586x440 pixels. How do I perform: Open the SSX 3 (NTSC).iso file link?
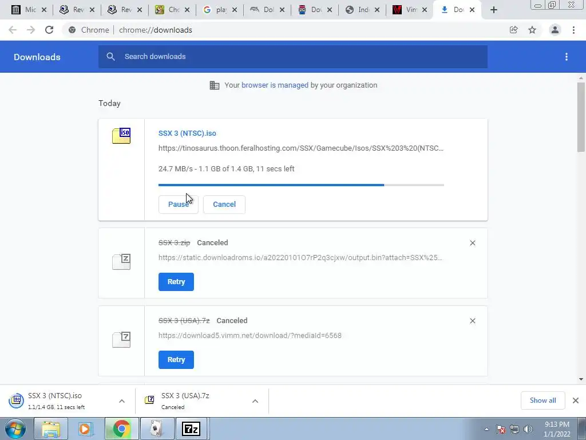coord(187,133)
